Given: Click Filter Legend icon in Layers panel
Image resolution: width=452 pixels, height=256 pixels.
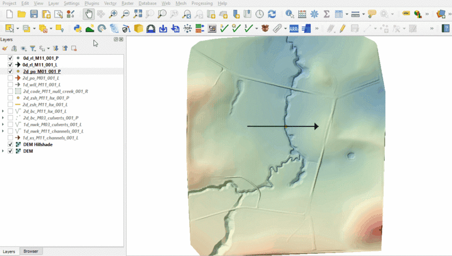Looking at the screenshot, I should click(32, 48).
